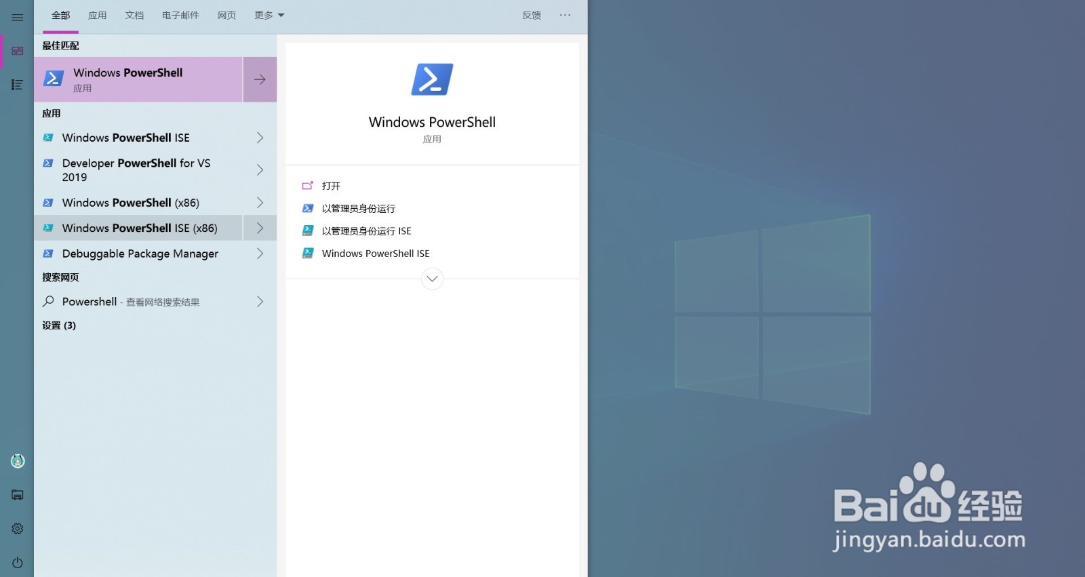Click the Windows PowerShell ISE row icon
The width and height of the screenshot is (1085, 577).
pyautogui.click(x=48, y=138)
